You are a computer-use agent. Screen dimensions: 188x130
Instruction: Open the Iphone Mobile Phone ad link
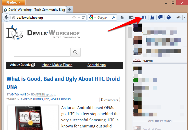click(x=57, y=65)
